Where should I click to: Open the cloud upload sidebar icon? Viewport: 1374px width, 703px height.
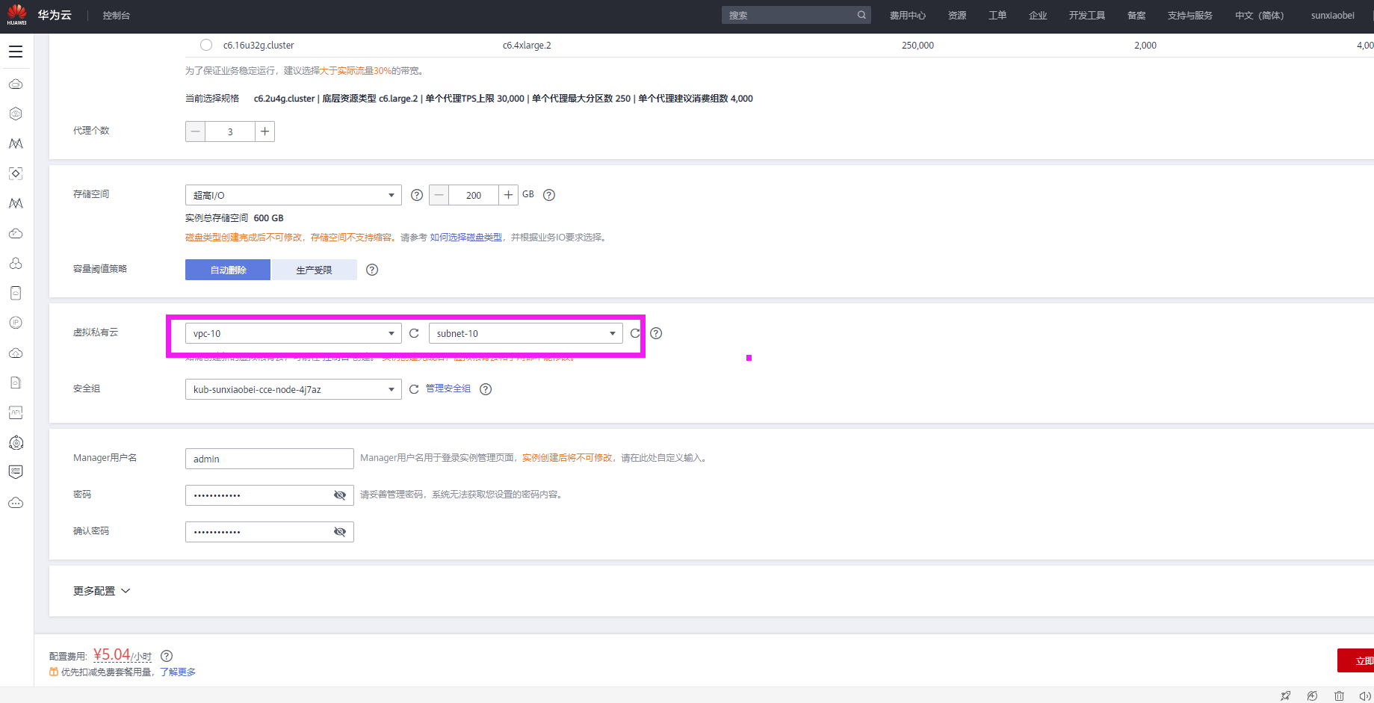(x=16, y=353)
